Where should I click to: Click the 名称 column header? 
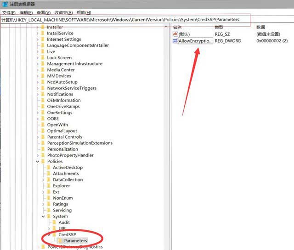pos(177,27)
